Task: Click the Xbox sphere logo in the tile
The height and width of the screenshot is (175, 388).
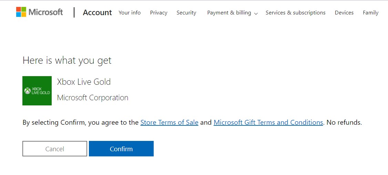Action: [x=27, y=91]
